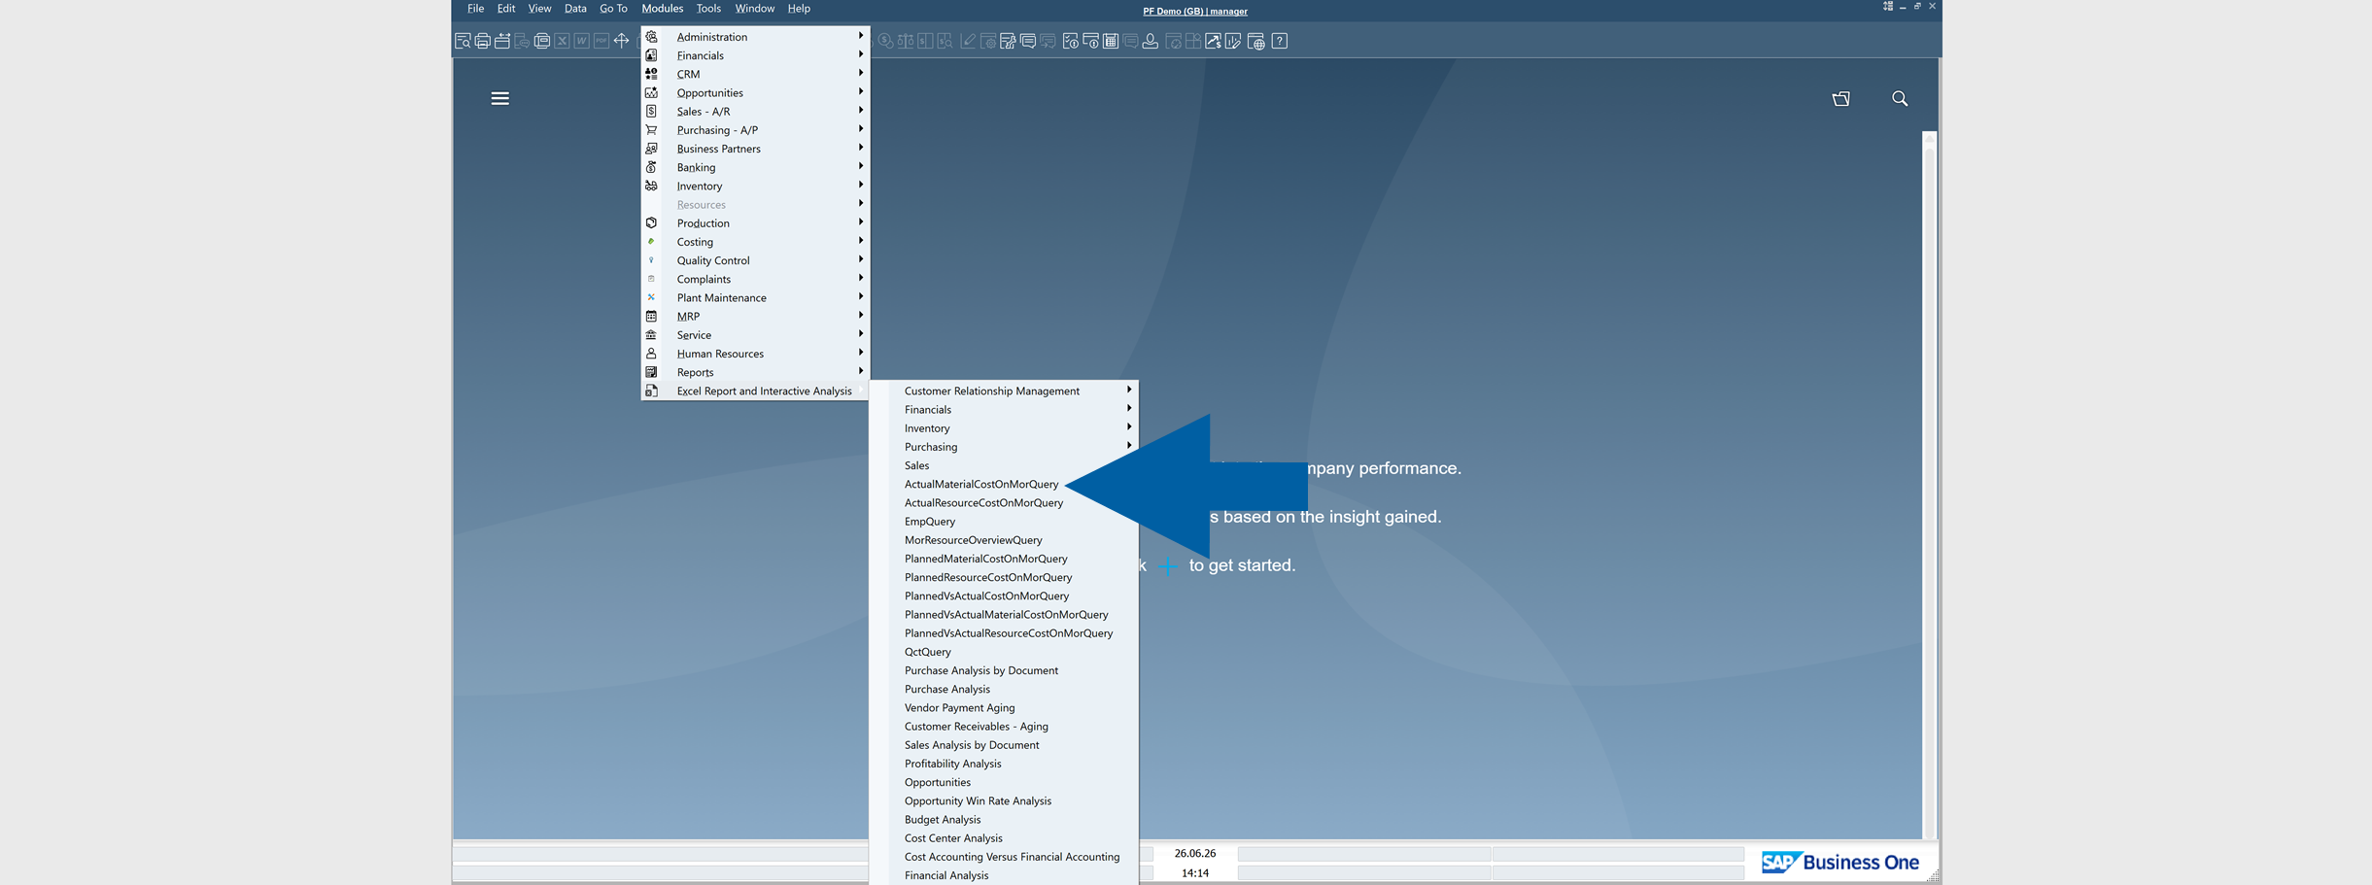The height and width of the screenshot is (885, 2372).
Task: Click the CRM people icon in Modules menu
Action: pyautogui.click(x=651, y=74)
